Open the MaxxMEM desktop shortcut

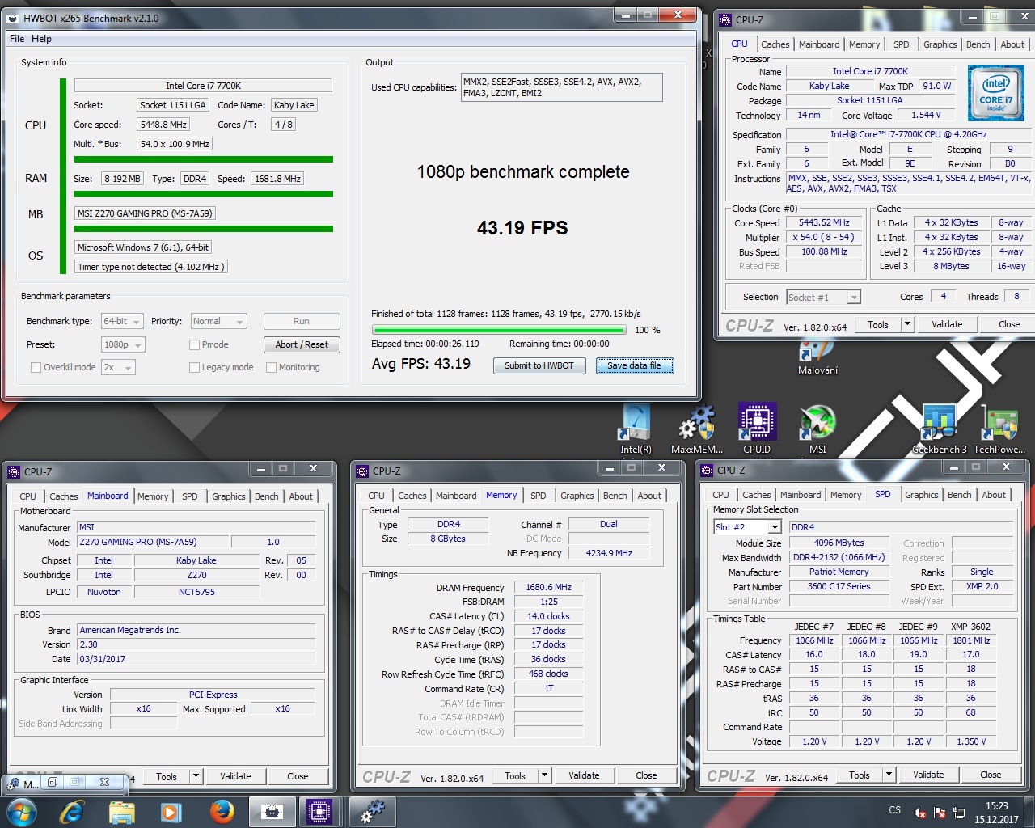coord(696,429)
